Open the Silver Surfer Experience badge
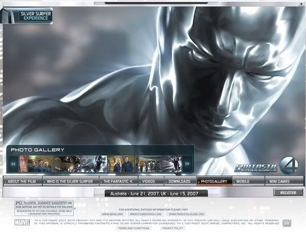306x232 pixels. (x=27, y=16)
